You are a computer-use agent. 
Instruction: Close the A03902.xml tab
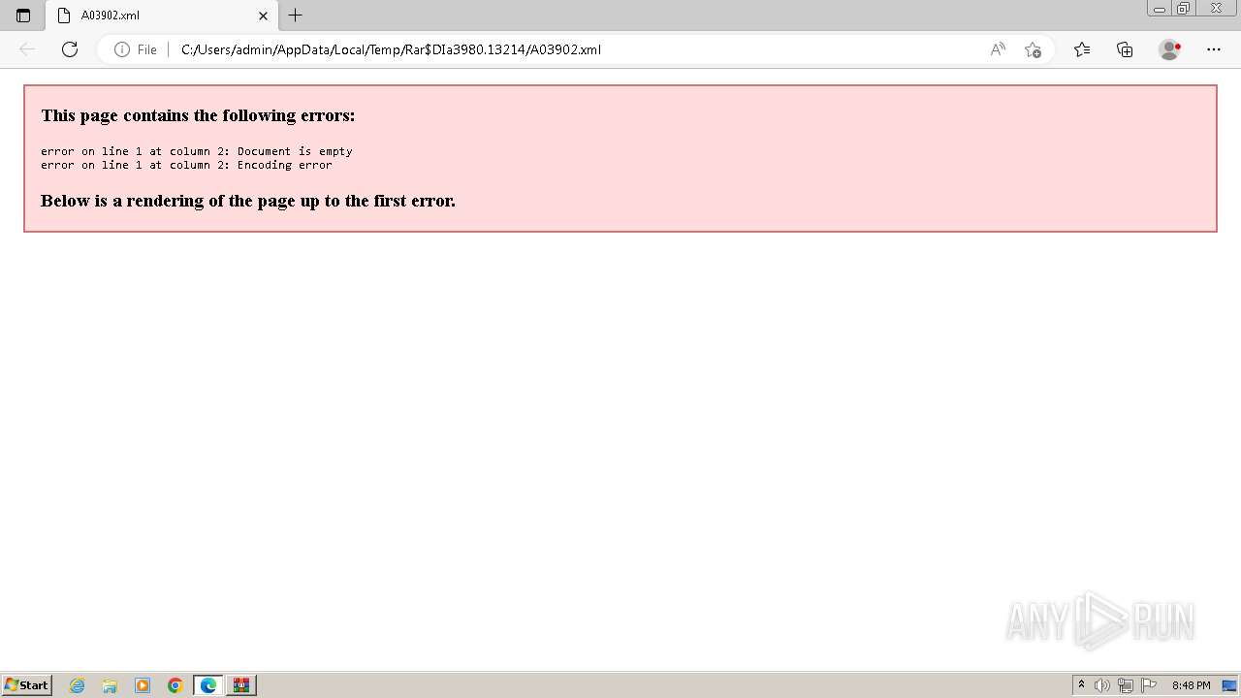coord(263,16)
